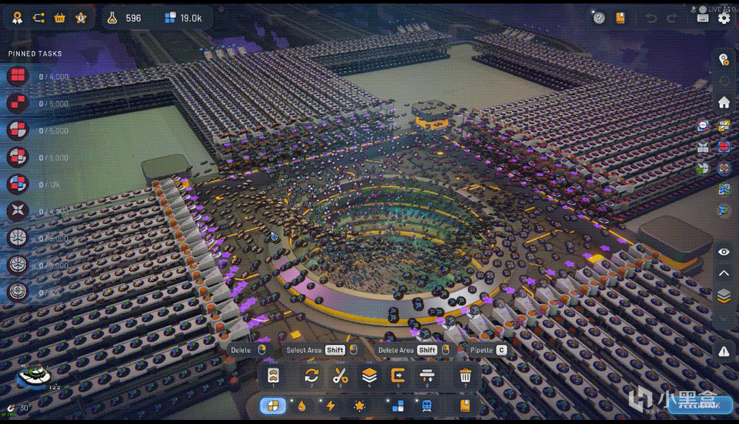Switch to the shapes building category tab
The width and height of the screenshot is (739, 424).
tap(273, 406)
